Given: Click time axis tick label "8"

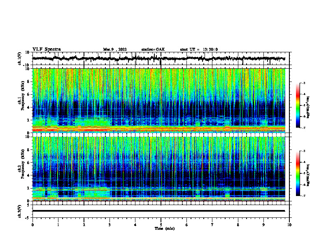Looking at the screenshot, I should point(238,225).
